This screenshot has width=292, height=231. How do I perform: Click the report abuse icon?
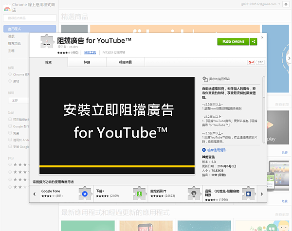(204, 150)
